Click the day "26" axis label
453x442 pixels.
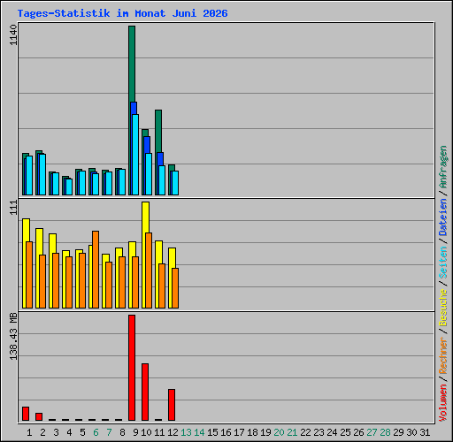(x=358, y=432)
